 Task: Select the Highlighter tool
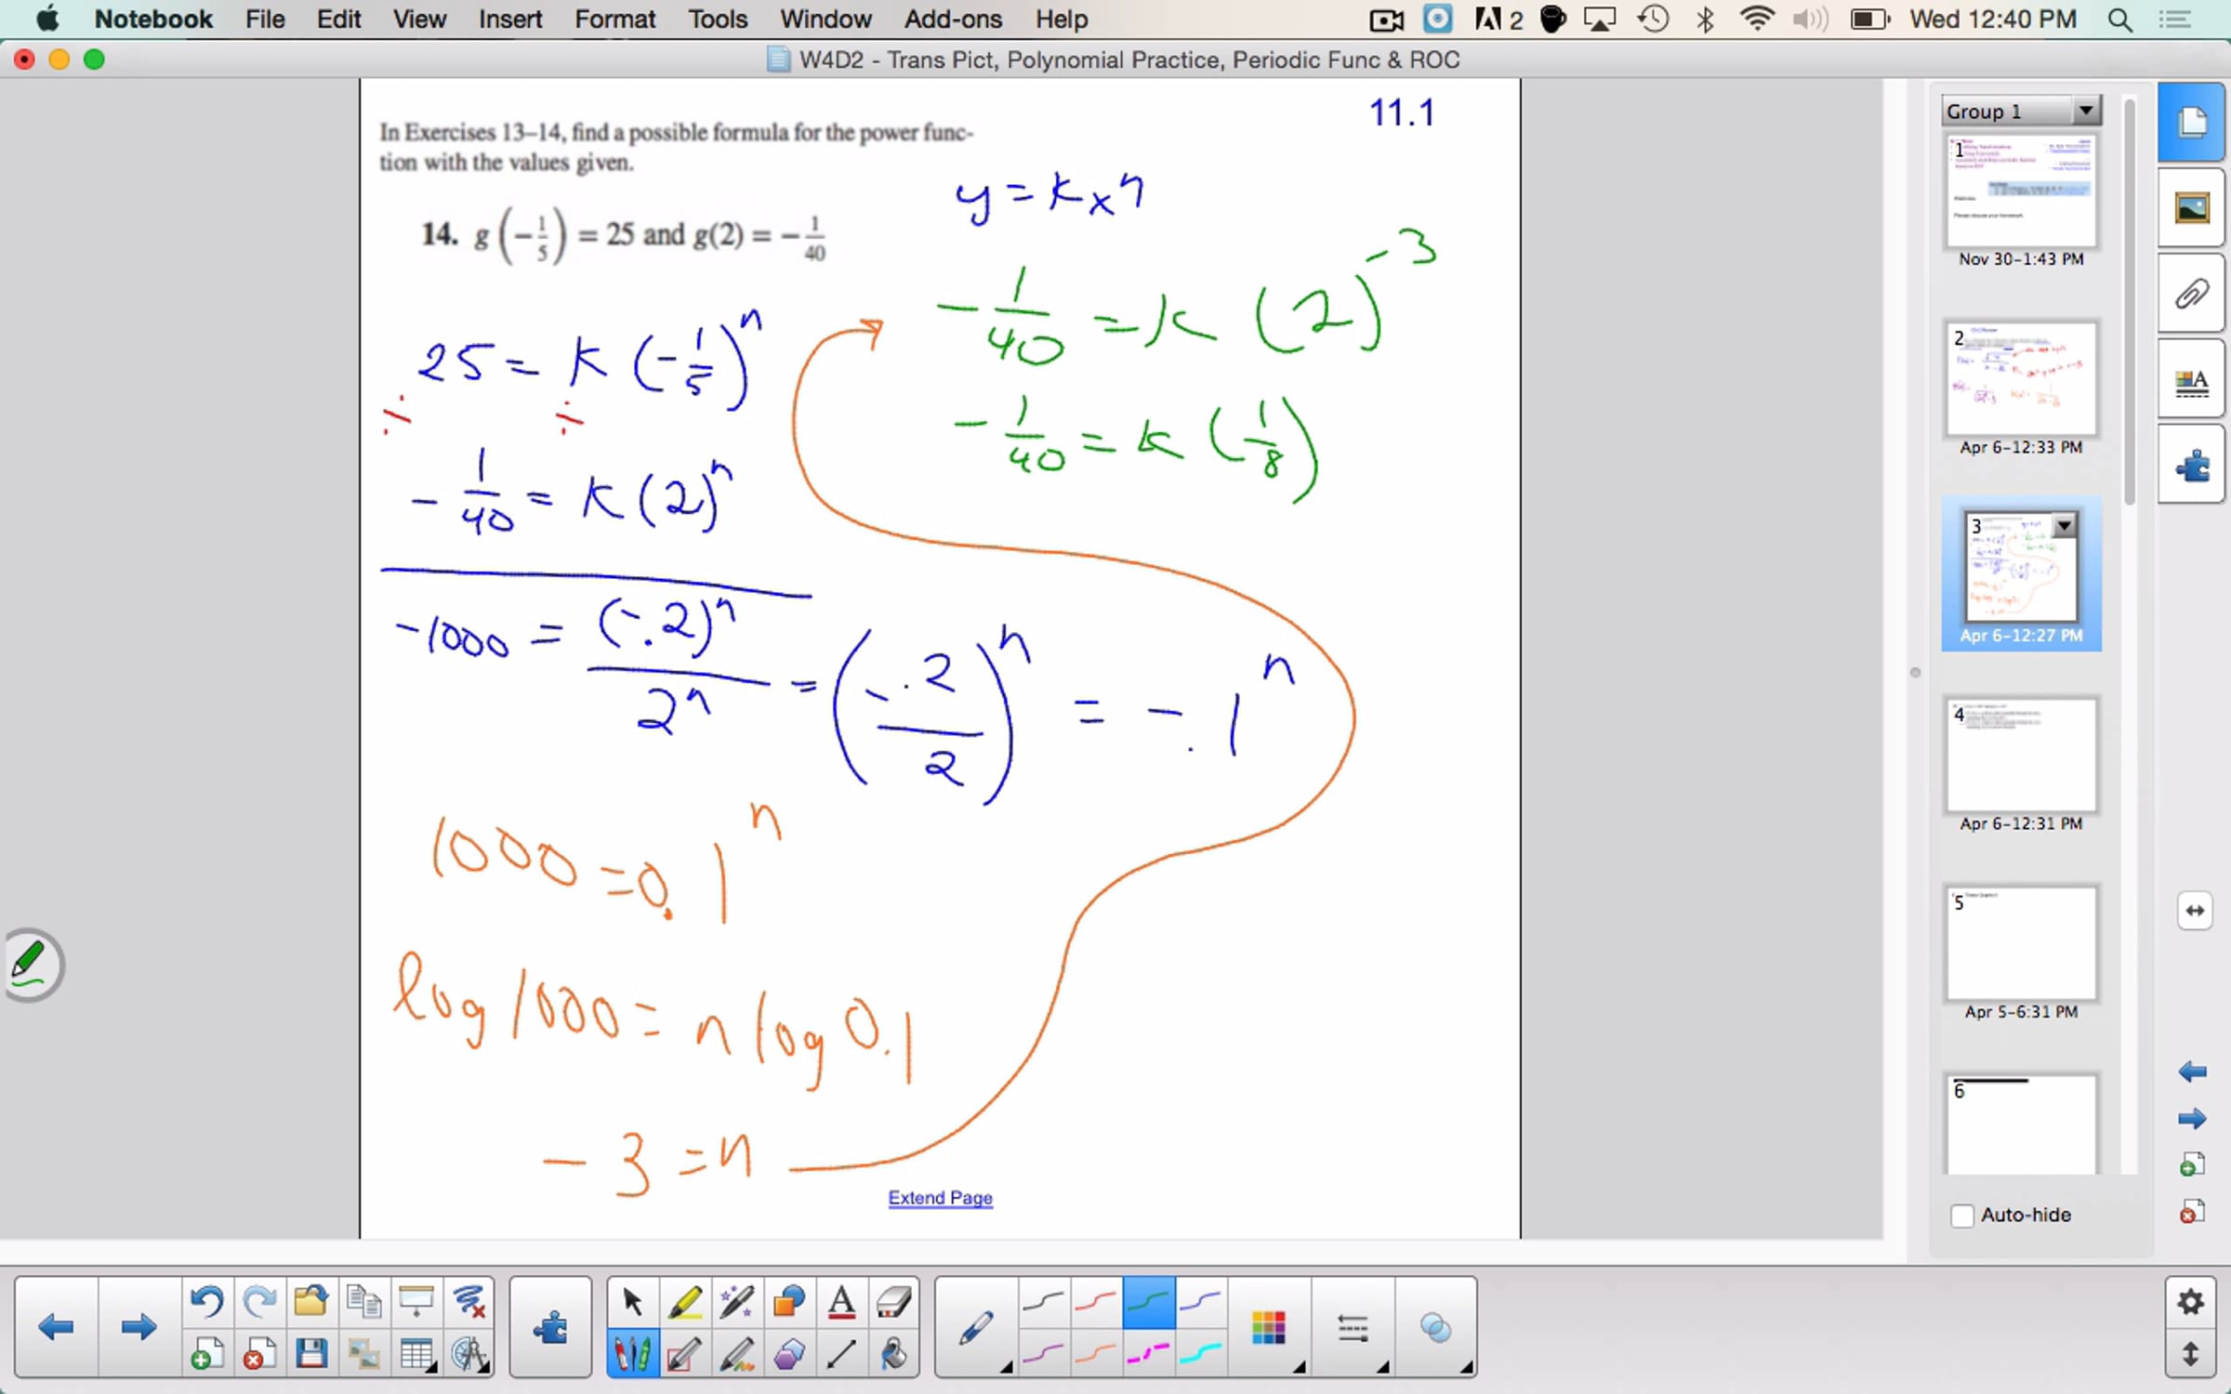click(x=685, y=1301)
